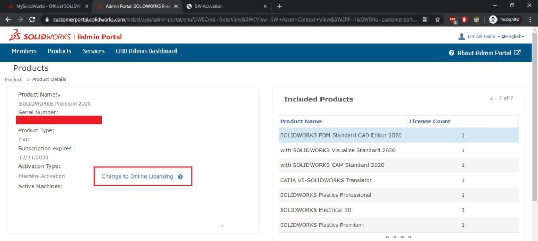Select SOLIDWORKS Plastics Premium row

(399, 225)
